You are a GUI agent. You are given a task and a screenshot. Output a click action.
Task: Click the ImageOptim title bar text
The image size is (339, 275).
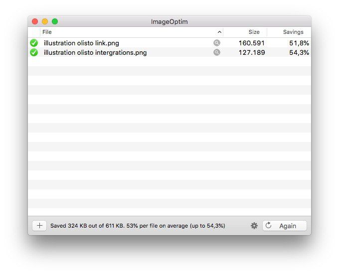[x=169, y=21]
